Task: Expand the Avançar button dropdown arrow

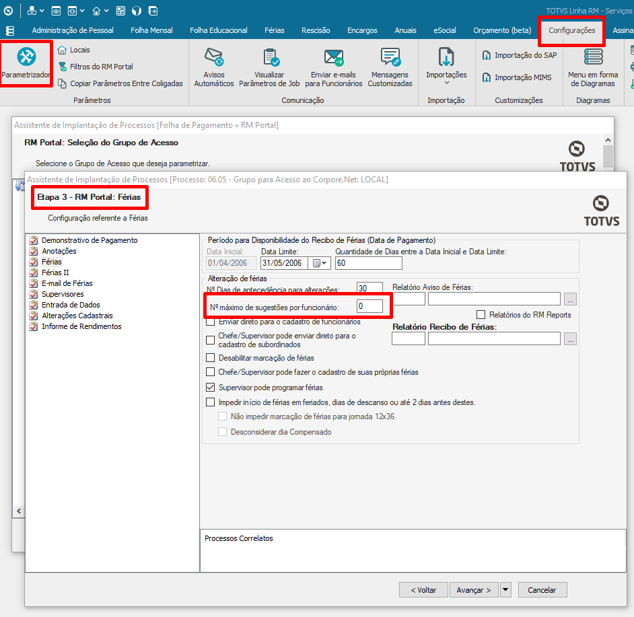Action: point(505,590)
